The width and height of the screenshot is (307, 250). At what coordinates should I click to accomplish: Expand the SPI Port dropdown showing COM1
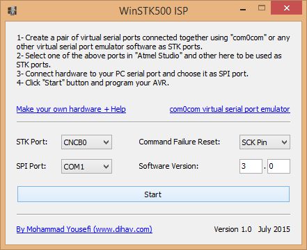(x=86, y=166)
